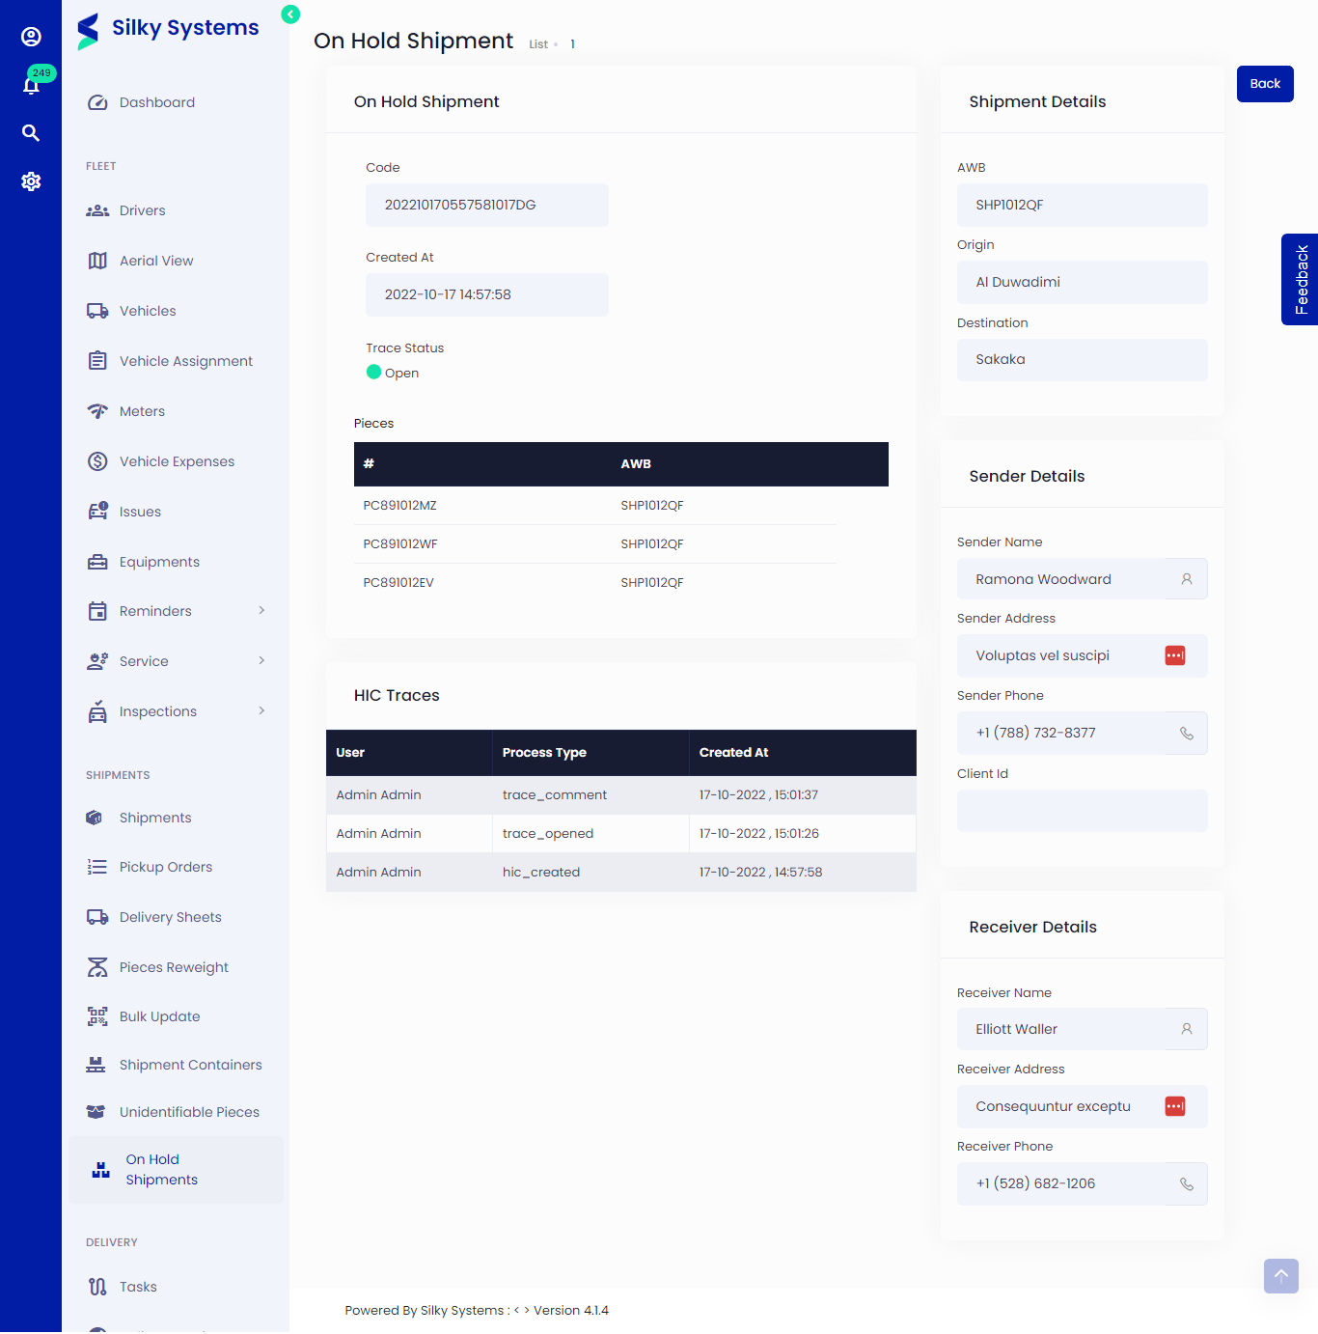Image resolution: width=1318 pixels, height=1334 pixels.
Task: Click the person icon in Receiver Name field
Action: pos(1186,1029)
